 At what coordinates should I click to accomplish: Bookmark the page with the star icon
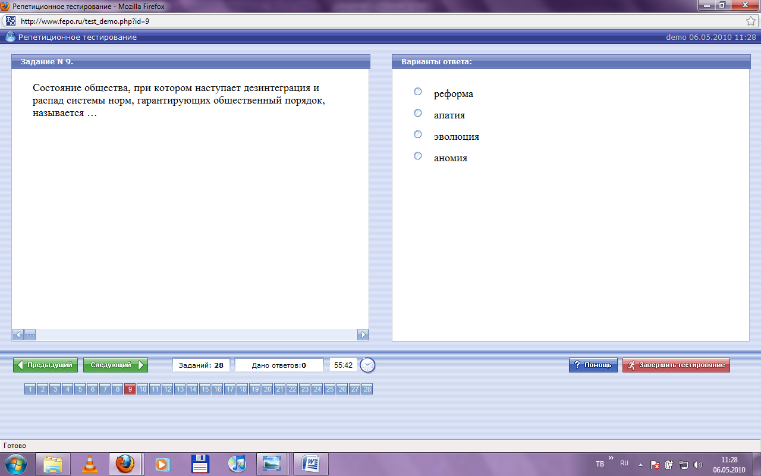coord(751,21)
